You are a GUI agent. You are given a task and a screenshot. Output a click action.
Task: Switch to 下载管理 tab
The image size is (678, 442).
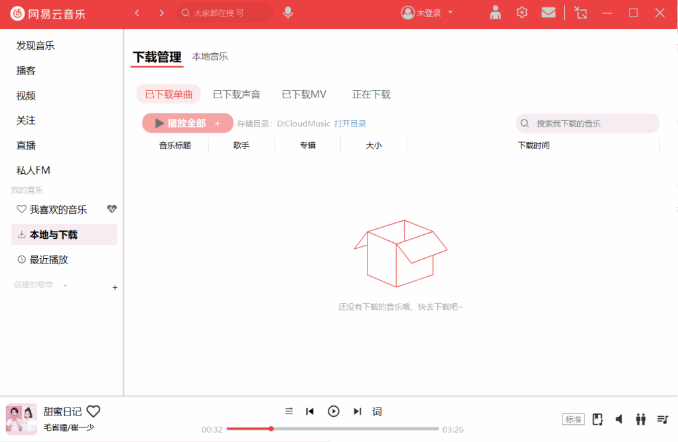[157, 57]
